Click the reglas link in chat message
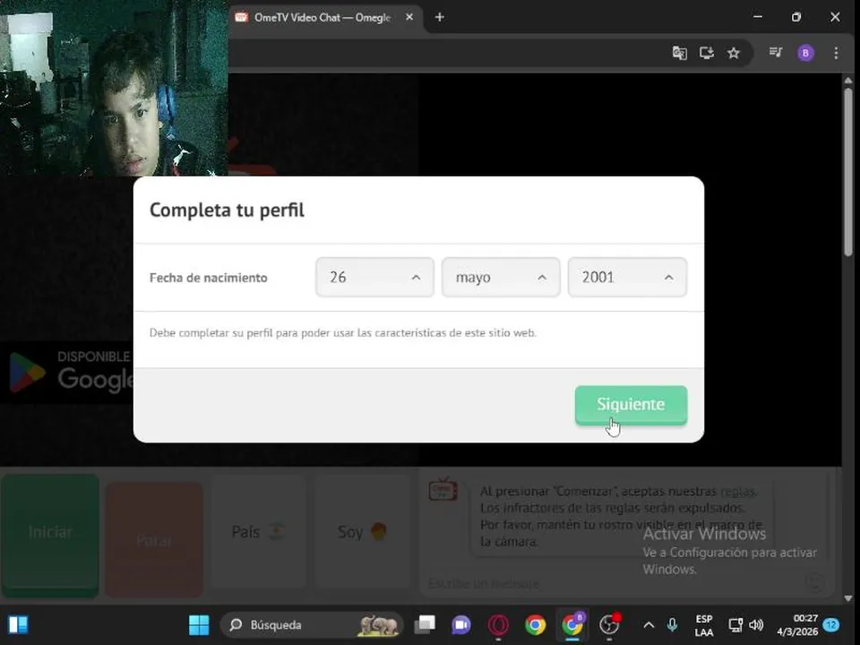Screen dimensions: 860x645 [737, 492]
